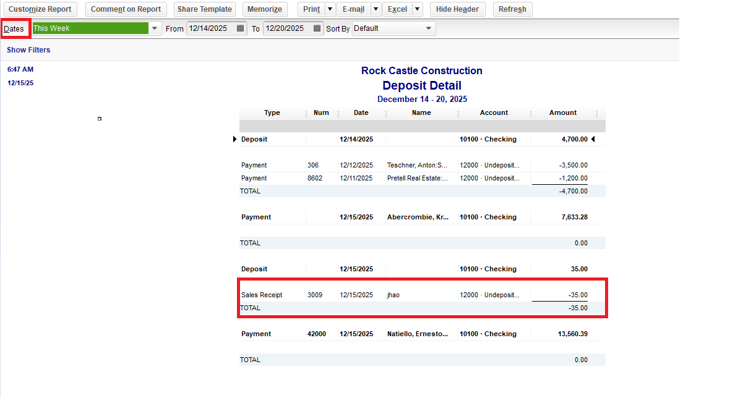The height and width of the screenshot is (398, 730).
Task: Hide the report header
Action: point(457,9)
